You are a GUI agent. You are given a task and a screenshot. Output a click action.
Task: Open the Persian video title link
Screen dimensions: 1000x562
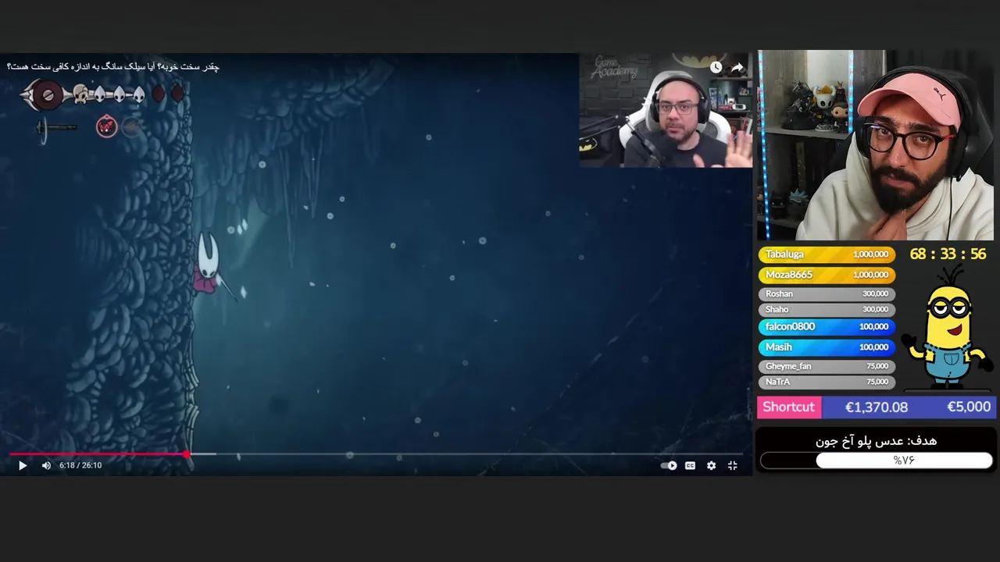(113, 67)
